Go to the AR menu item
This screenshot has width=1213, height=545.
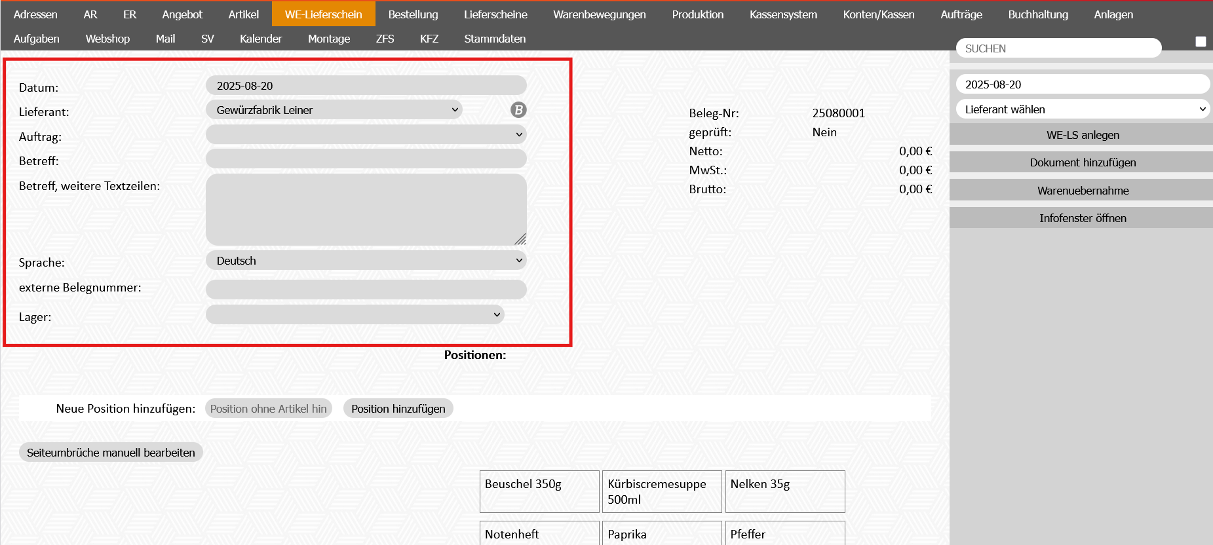tap(90, 14)
